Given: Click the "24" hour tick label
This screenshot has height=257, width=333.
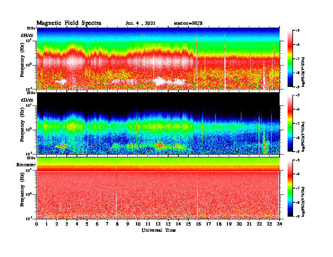Looking at the screenshot, I should (280, 224).
